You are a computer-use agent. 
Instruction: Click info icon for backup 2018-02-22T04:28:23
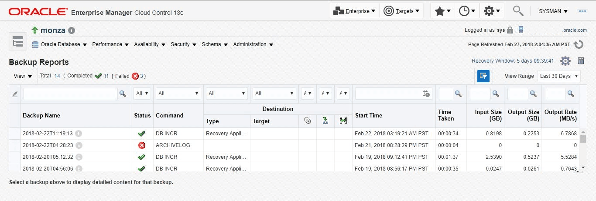coord(79,145)
